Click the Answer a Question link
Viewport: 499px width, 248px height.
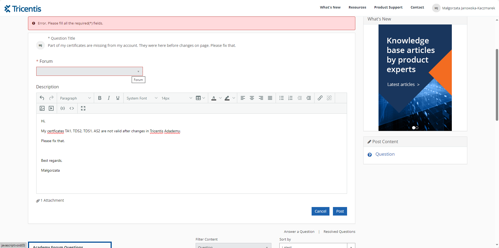[299, 232]
